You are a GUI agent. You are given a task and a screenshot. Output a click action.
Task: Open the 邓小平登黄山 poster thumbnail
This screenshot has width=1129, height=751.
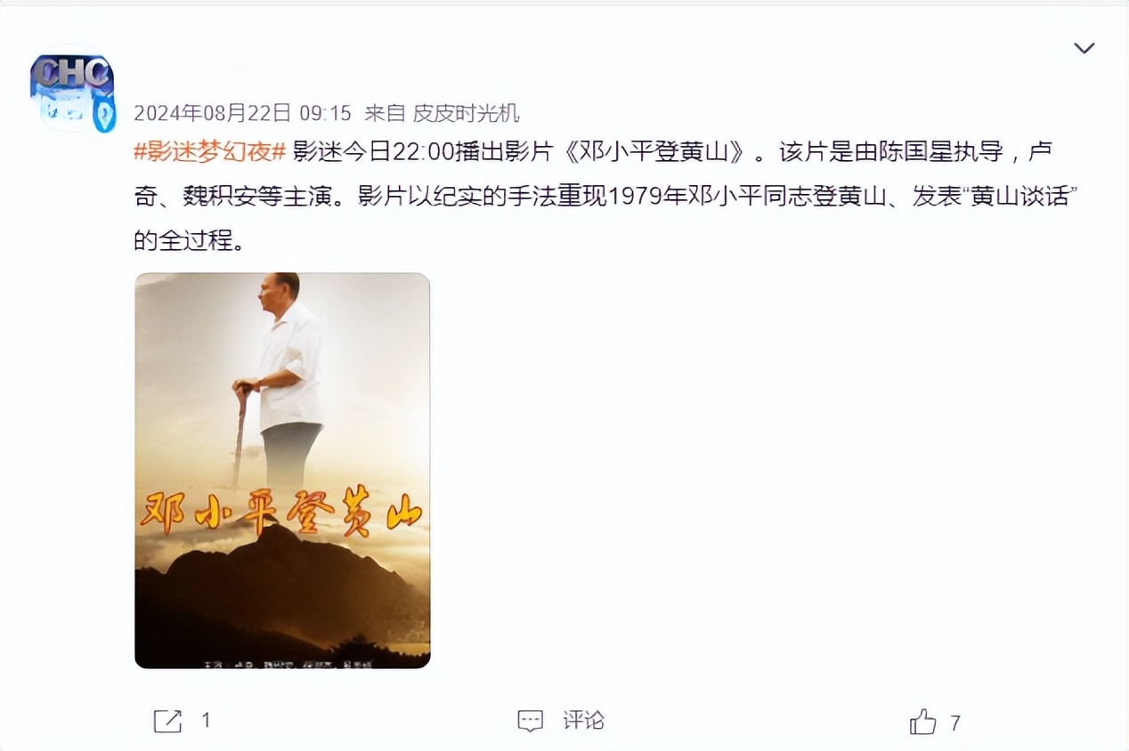[x=282, y=471]
